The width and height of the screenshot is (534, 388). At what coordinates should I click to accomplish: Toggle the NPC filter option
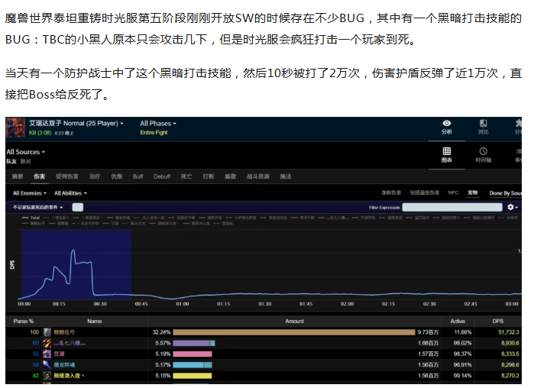pos(453,192)
